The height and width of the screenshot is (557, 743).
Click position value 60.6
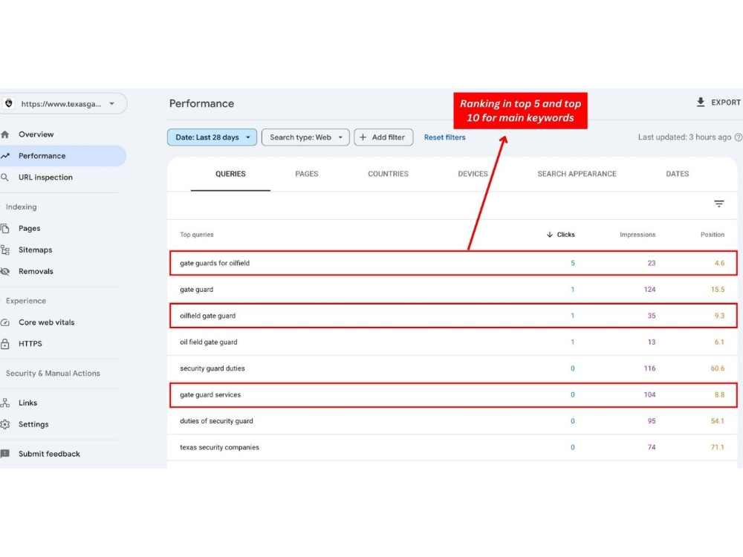tap(718, 368)
